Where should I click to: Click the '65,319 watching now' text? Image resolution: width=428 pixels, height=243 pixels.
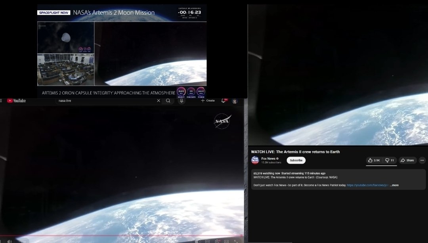pyautogui.click(x=267, y=173)
